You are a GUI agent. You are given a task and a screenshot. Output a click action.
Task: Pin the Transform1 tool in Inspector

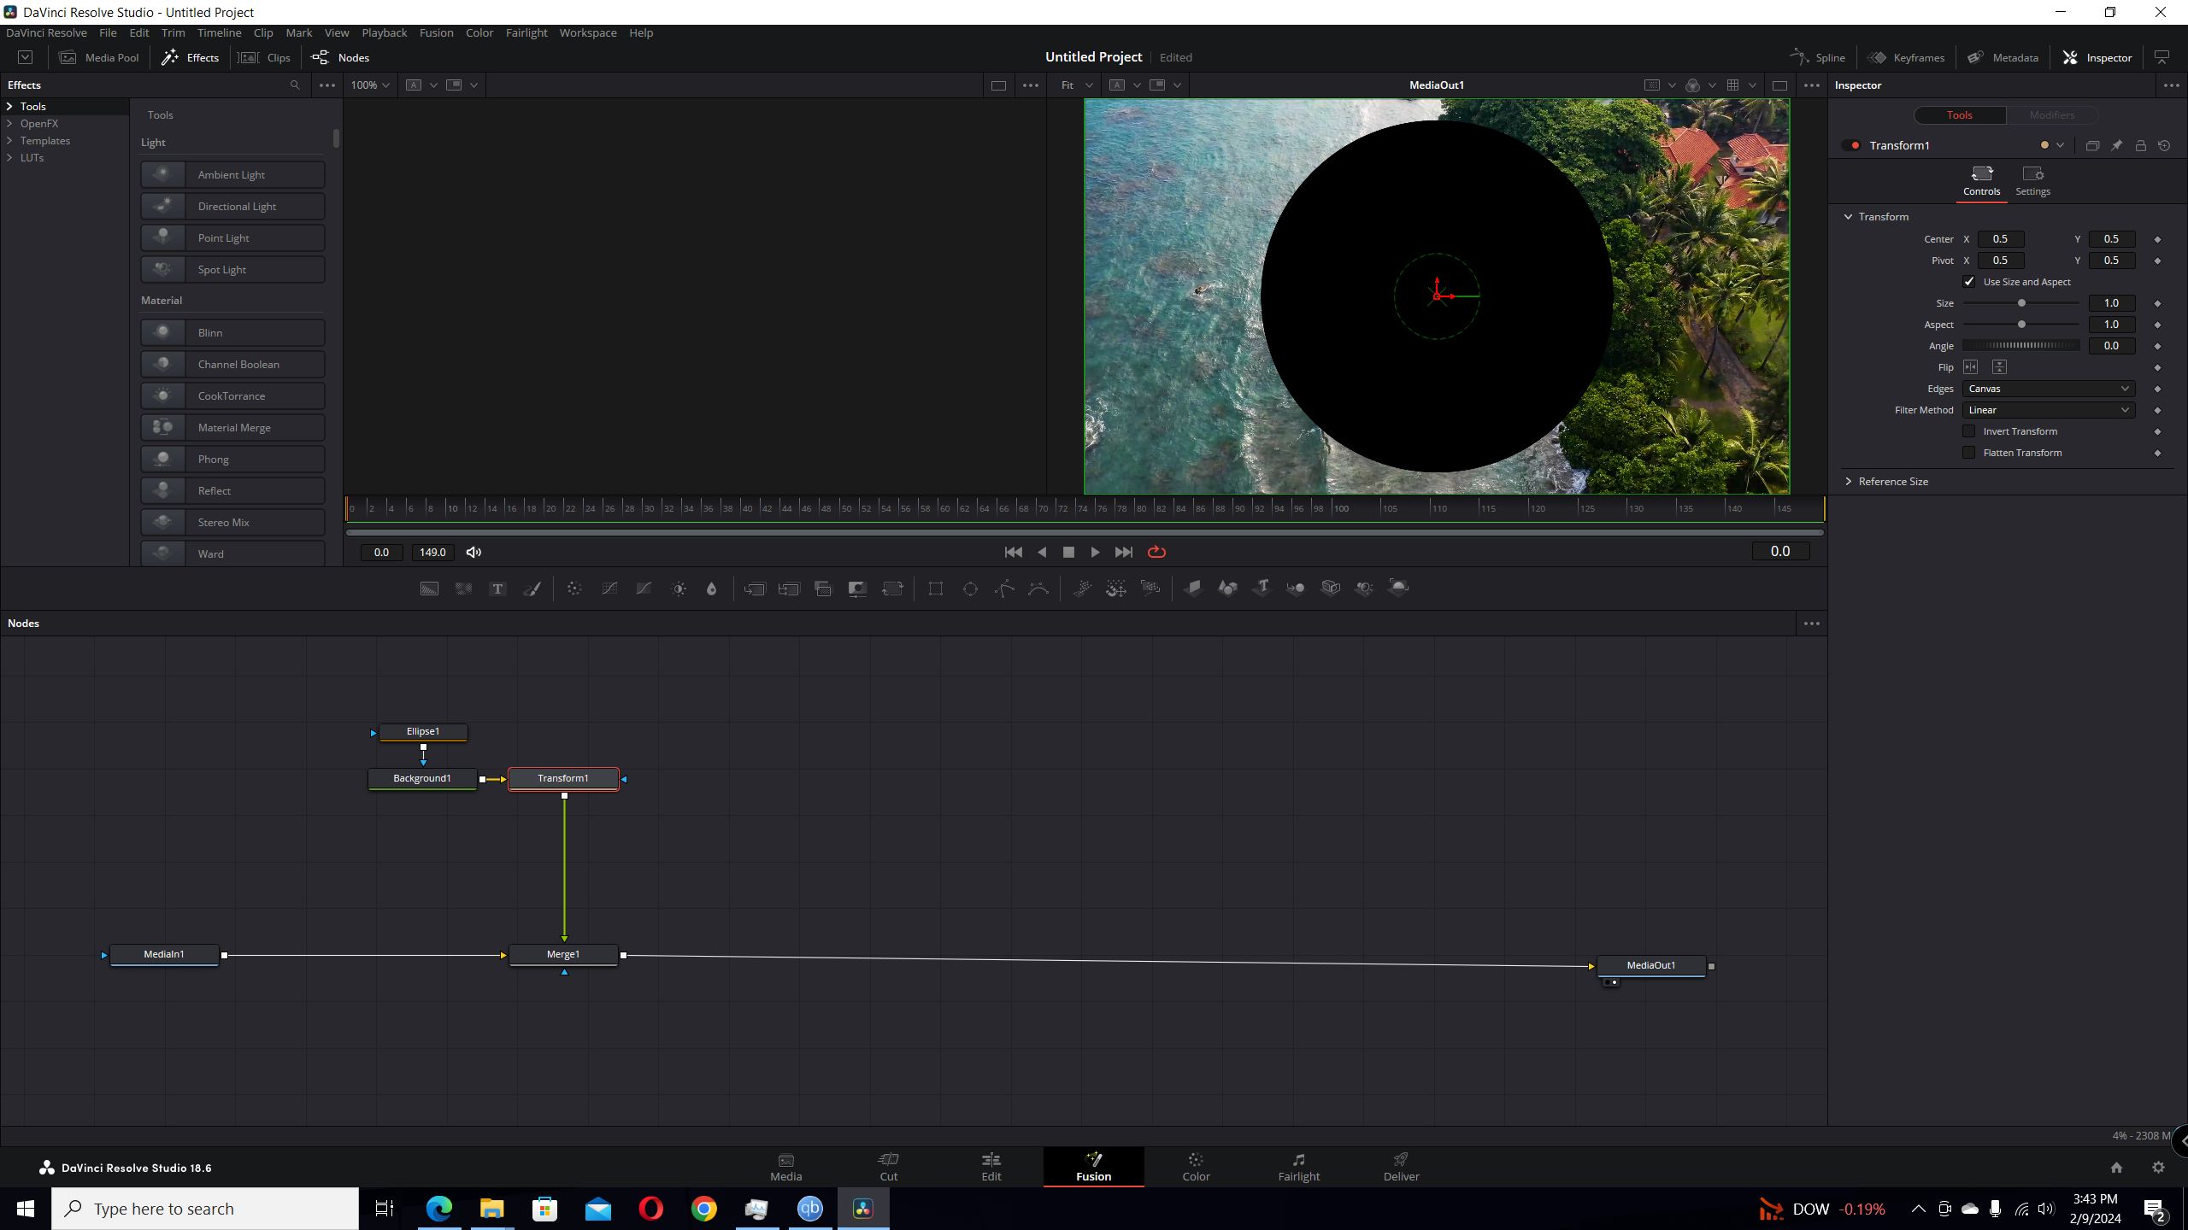(2116, 146)
